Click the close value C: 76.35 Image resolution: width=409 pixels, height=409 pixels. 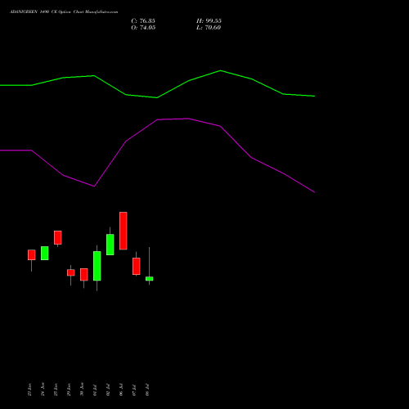pos(143,21)
